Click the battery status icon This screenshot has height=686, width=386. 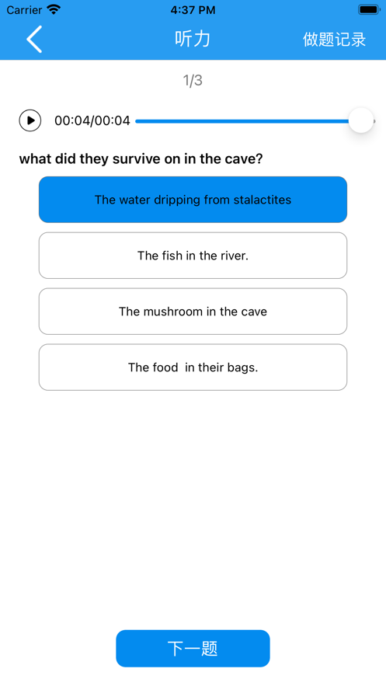click(369, 9)
